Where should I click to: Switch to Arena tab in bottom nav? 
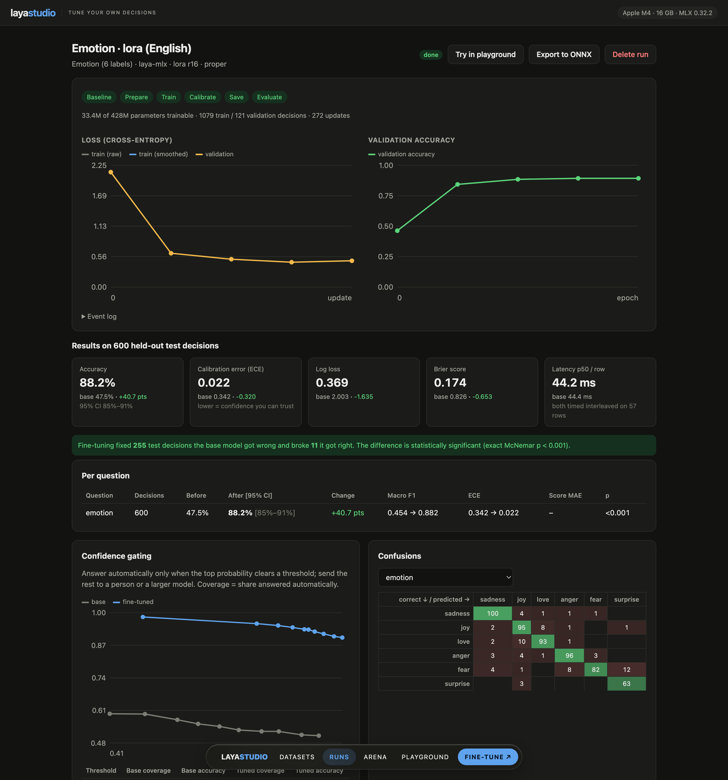click(375, 757)
